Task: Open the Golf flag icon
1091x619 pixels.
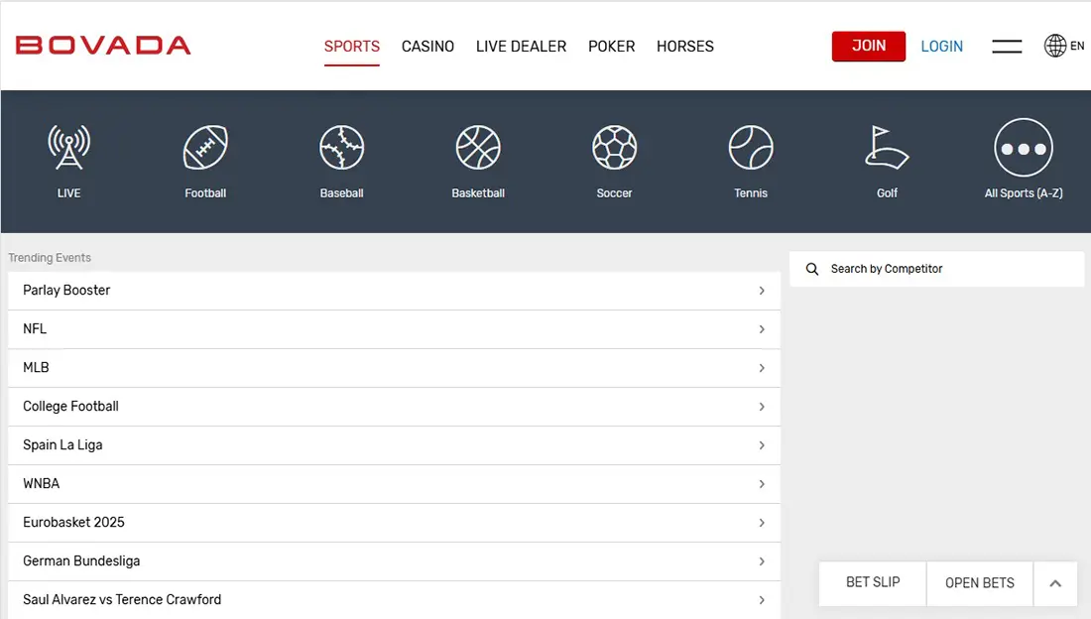Action: (887, 148)
